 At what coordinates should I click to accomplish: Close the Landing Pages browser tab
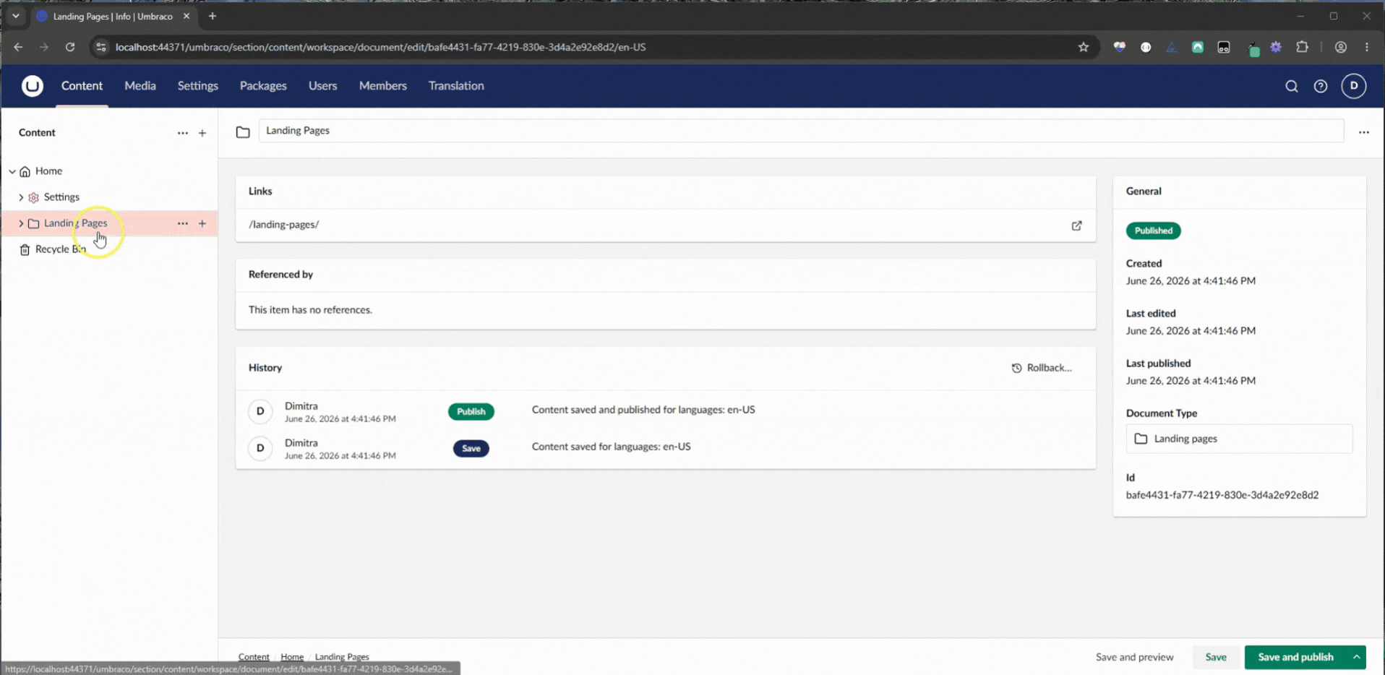186,16
